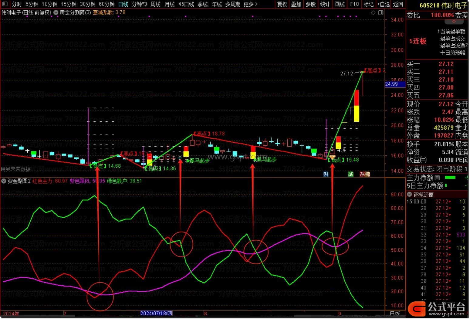The height and width of the screenshot is (319, 470).
Task: Click the 复权 button
Action: (282, 4)
